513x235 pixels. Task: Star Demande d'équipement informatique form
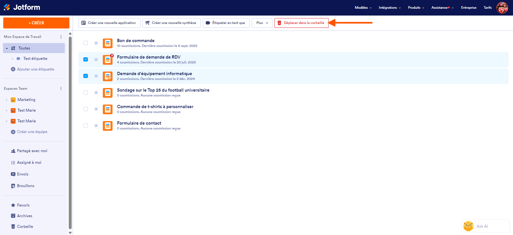tap(96, 76)
